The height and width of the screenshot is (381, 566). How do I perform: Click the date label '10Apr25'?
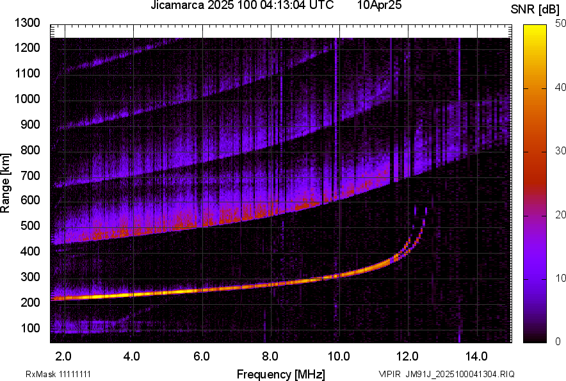point(380,5)
